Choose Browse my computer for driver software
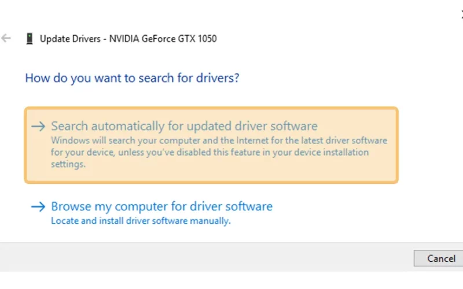 pos(161,206)
